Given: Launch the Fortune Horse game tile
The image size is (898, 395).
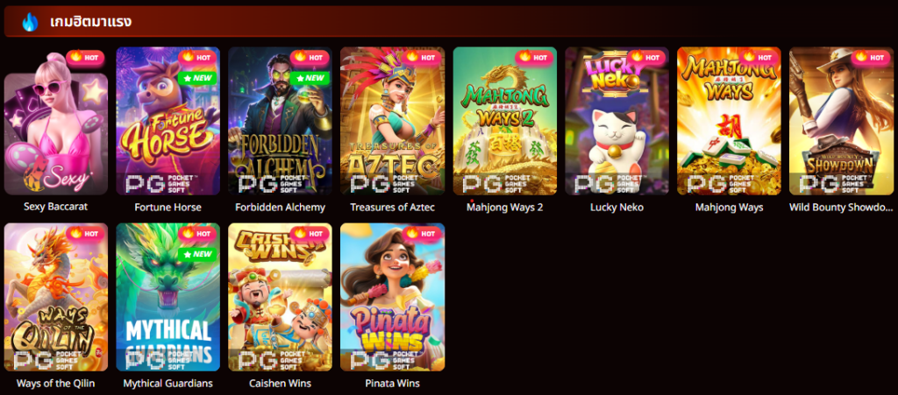Looking at the screenshot, I should (167, 121).
